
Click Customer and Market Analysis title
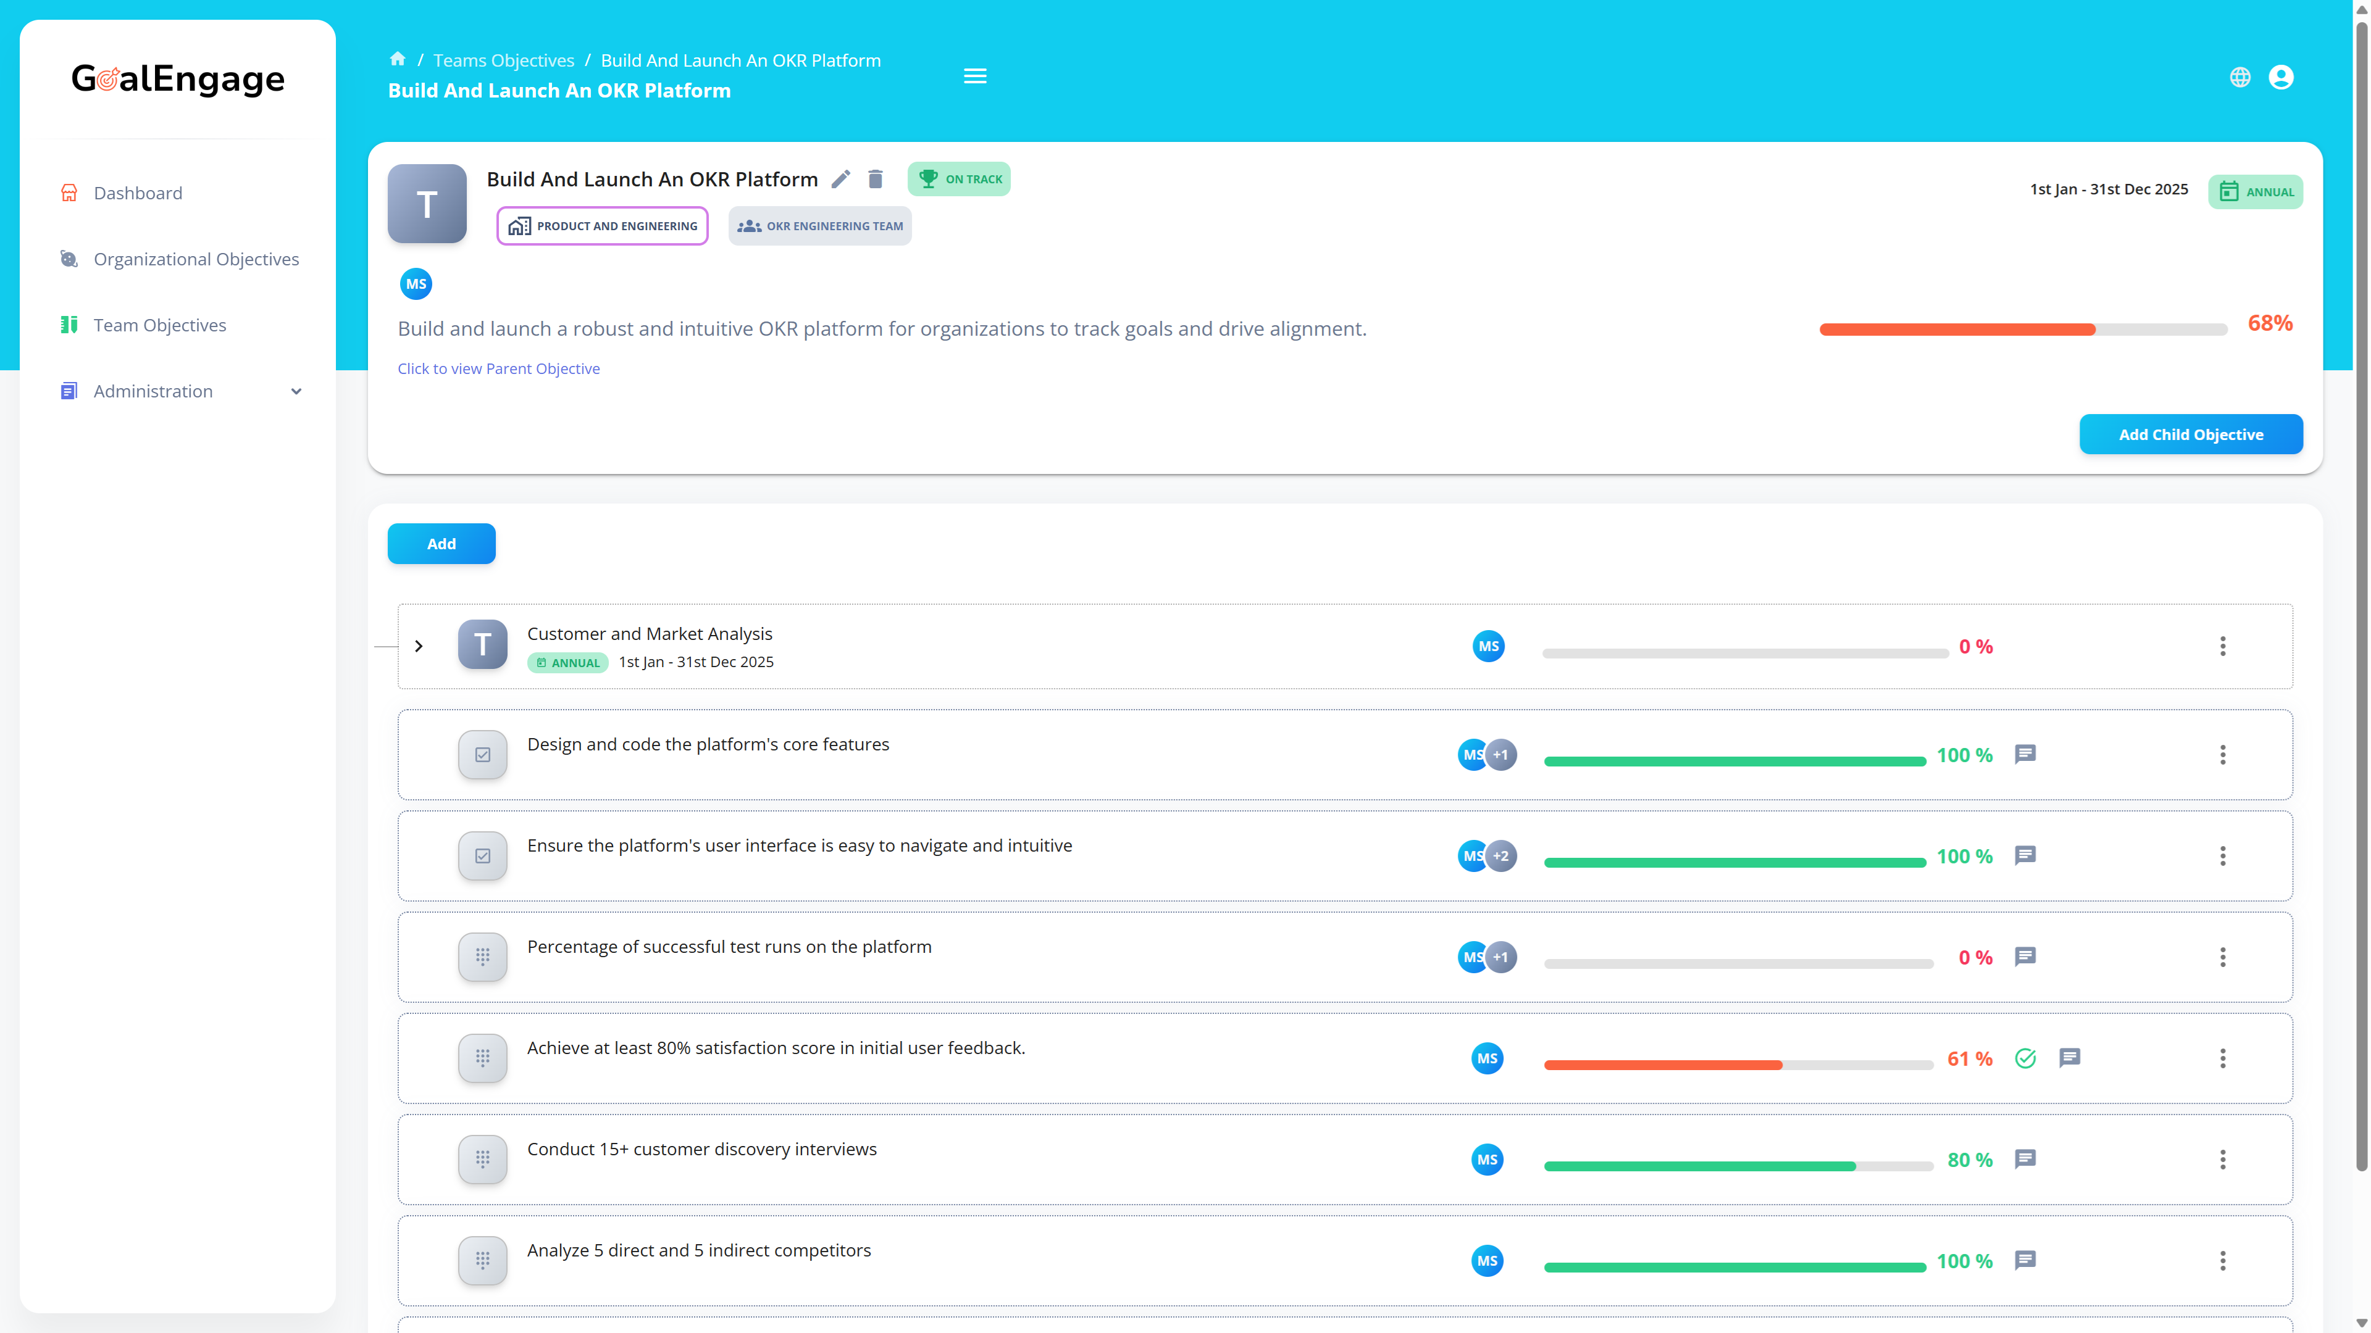click(649, 634)
